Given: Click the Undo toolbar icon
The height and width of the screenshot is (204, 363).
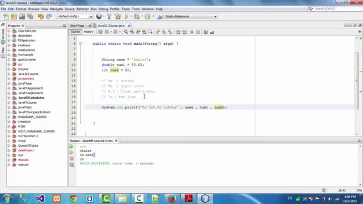Looking at the screenshot, I should 41,16.
